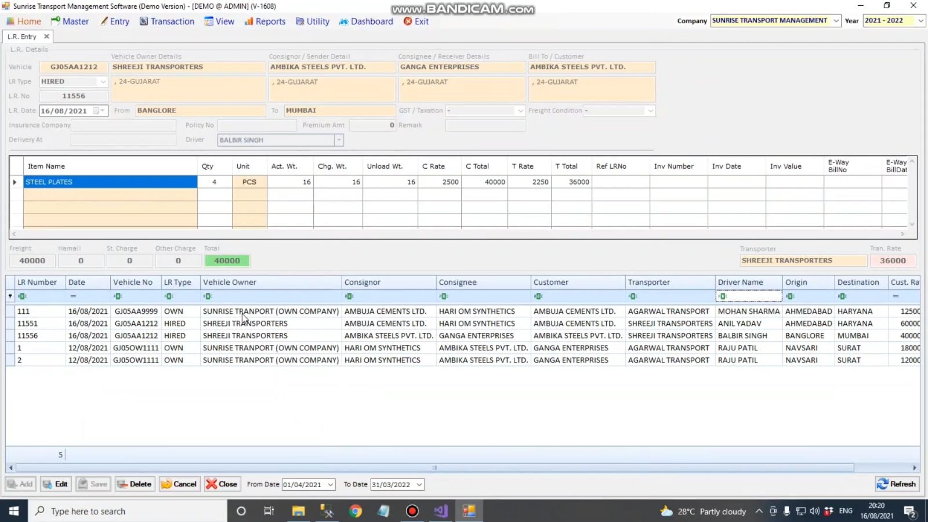This screenshot has width=928, height=522.
Task: Click the Remark input field
Action: [485, 125]
